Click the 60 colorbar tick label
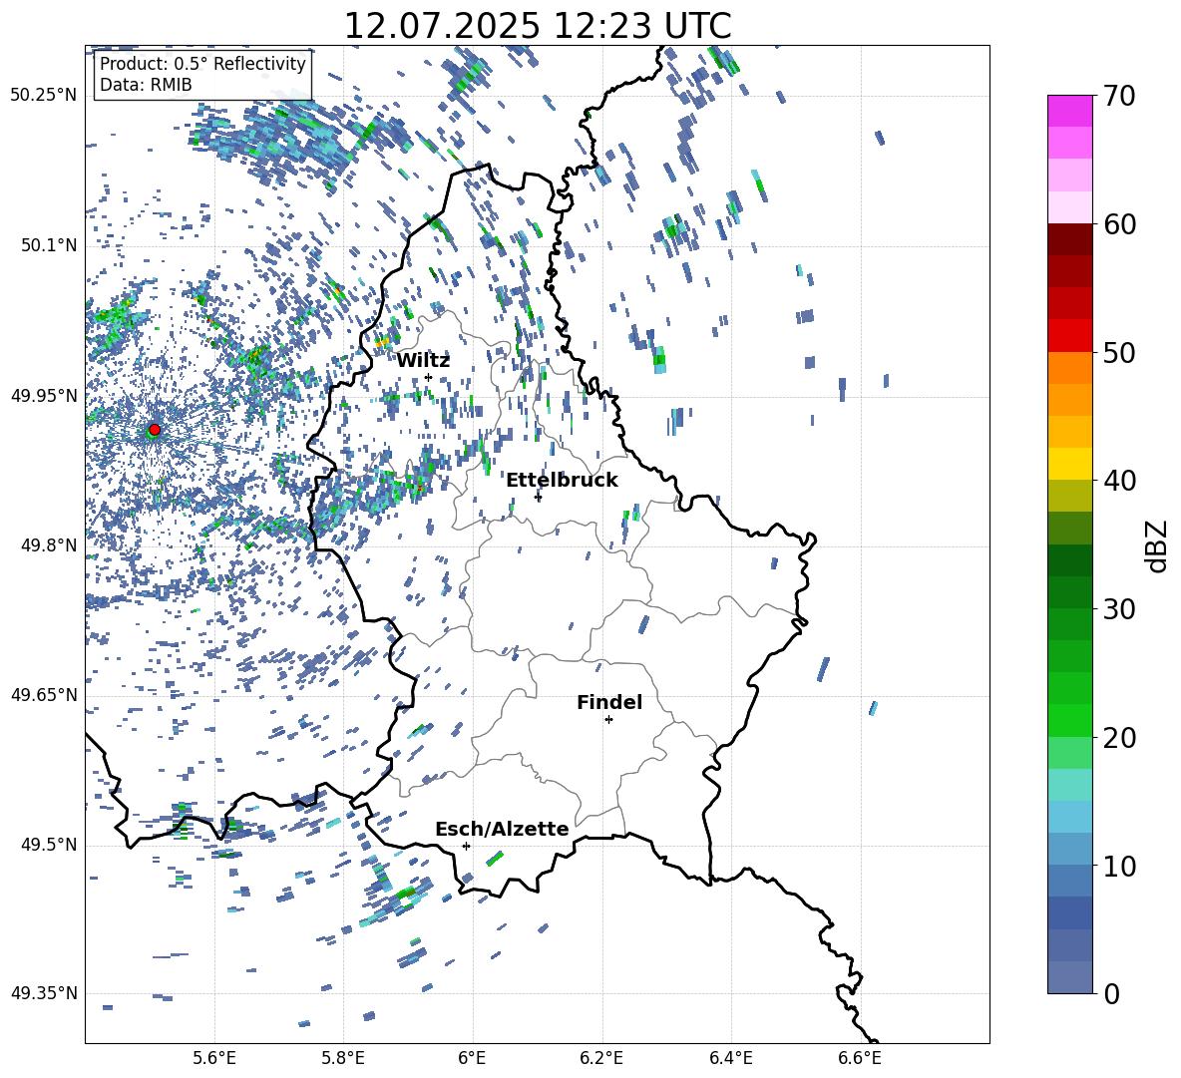 point(1119,224)
